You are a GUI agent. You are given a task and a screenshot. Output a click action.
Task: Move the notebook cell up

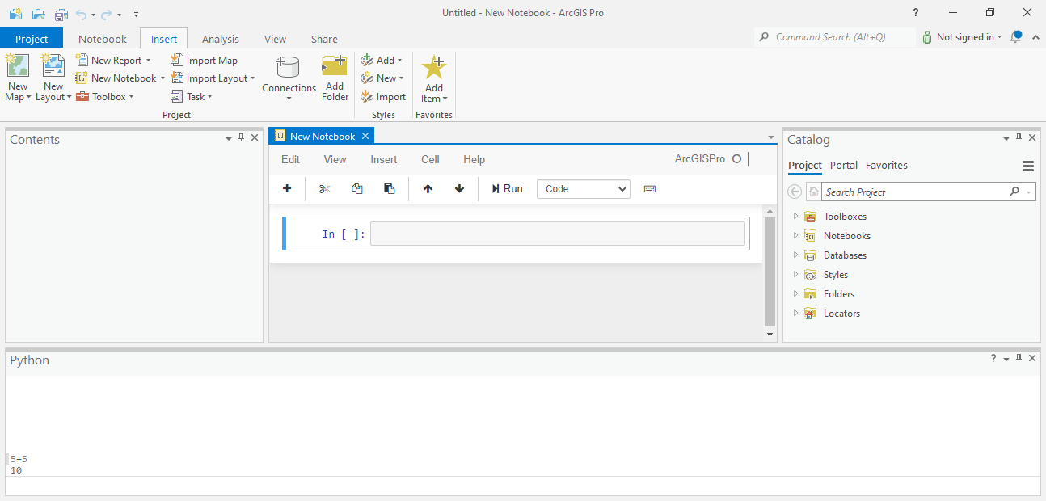point(427,188)
